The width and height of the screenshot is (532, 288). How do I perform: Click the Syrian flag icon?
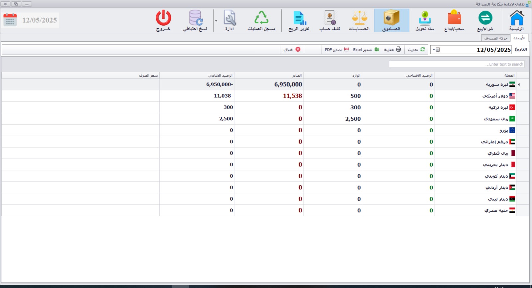tap(512, 84)
